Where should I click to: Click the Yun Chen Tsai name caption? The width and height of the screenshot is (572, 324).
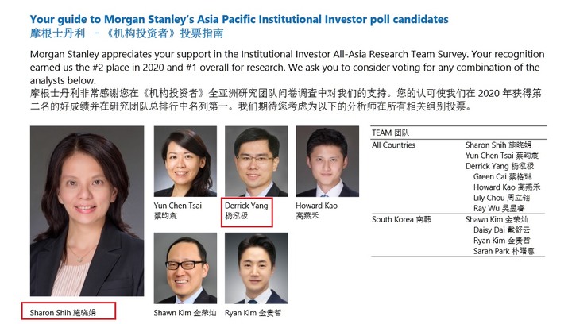(178, 210)
